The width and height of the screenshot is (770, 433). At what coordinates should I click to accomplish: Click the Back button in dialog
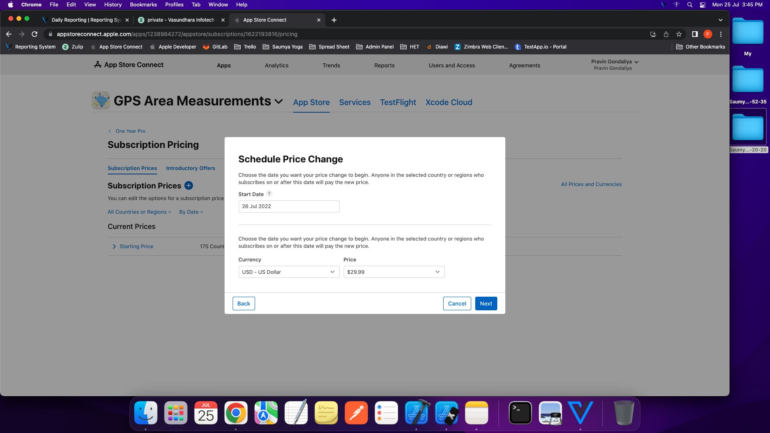(243, 304)
